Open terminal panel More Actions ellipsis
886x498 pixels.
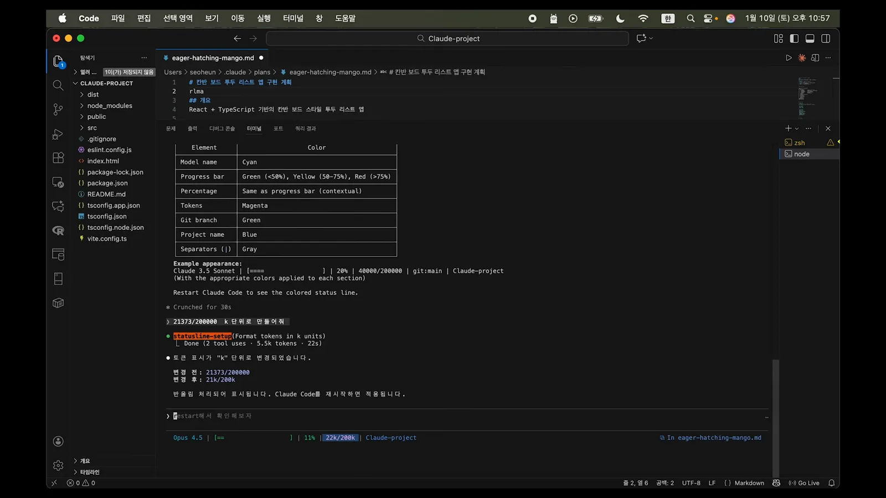808,128
